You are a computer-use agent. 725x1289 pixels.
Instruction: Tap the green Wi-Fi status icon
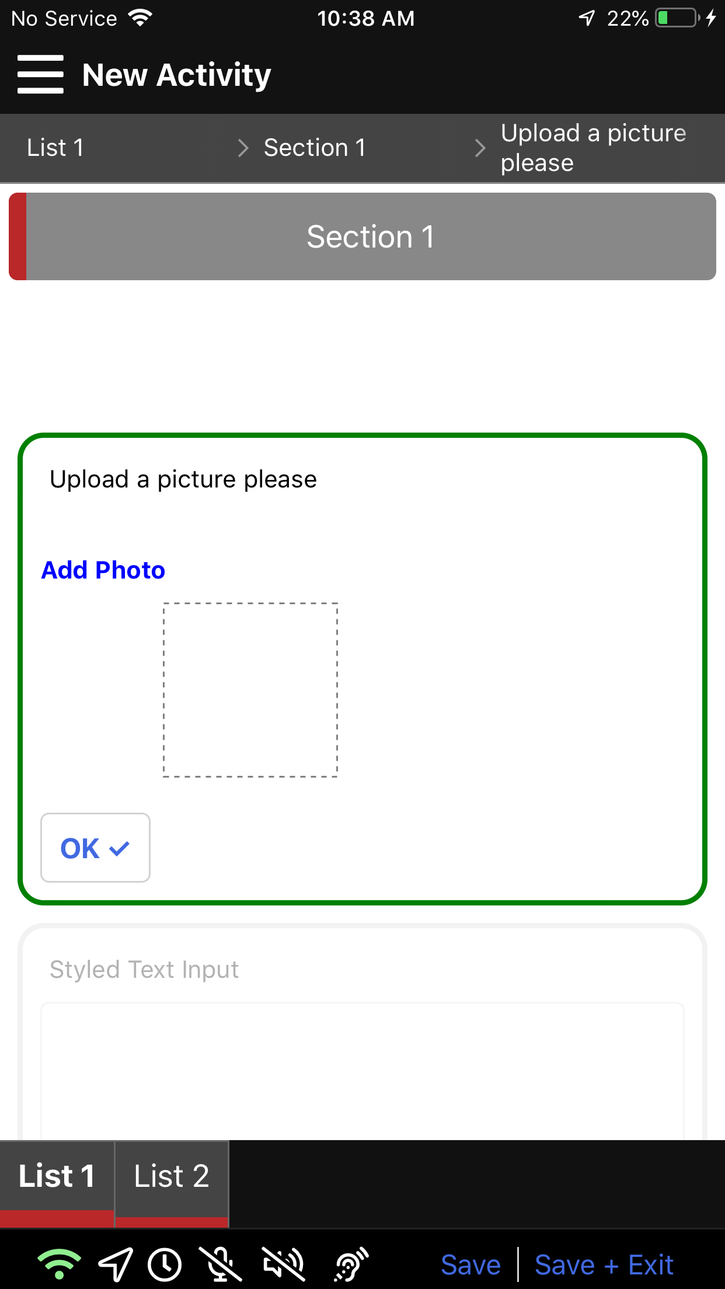coord(59,1264)
